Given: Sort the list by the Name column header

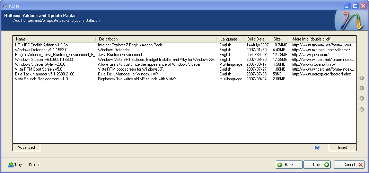Looking at the screenshot, I should coord(54,39).
